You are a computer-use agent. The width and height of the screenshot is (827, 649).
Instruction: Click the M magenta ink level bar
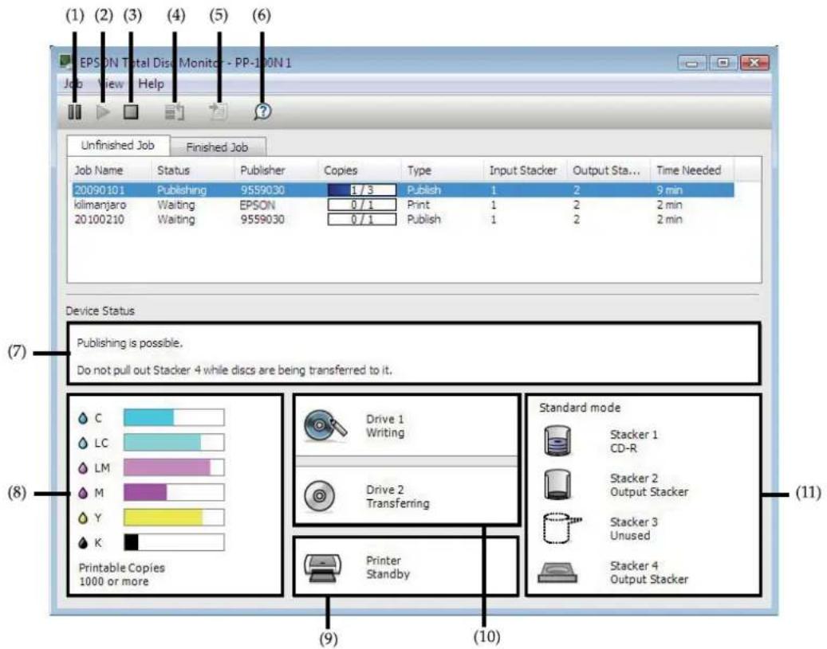tap(174, 493)
